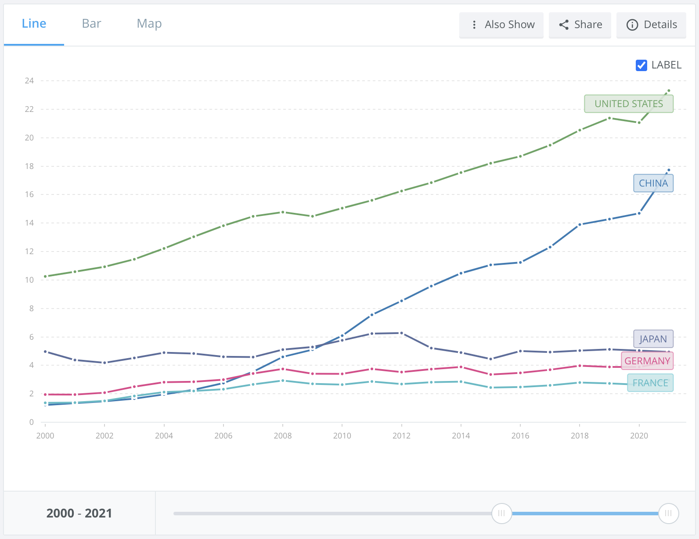
Task: Click the Share button
Action: point(580,25)
